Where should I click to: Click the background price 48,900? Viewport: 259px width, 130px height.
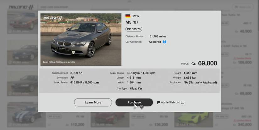[246, 31]
